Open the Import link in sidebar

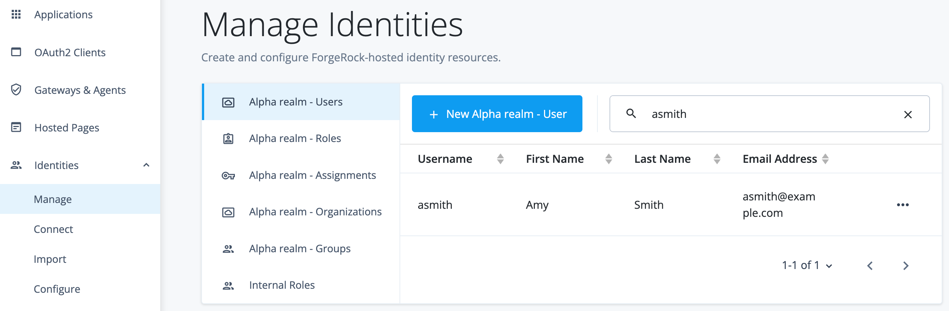(50, 259)
